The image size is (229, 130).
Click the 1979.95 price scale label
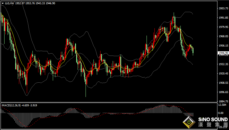224,27
